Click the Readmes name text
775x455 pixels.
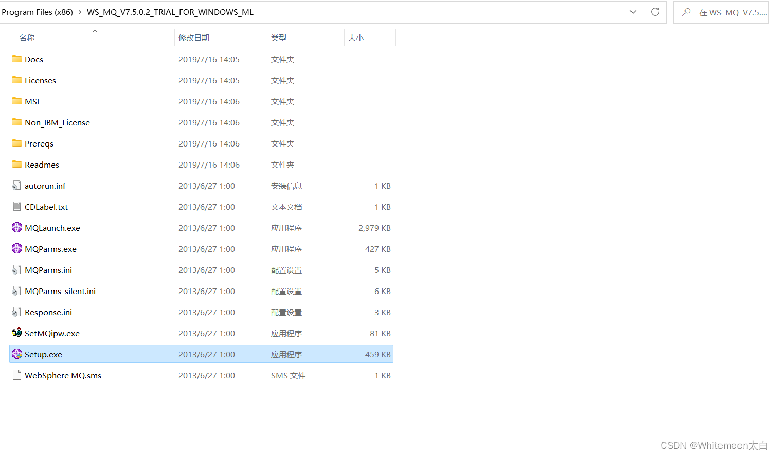click(42, 165)
